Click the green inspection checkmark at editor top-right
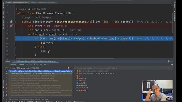182x102 pixels. pyautogui.click(x=172, y=6)
